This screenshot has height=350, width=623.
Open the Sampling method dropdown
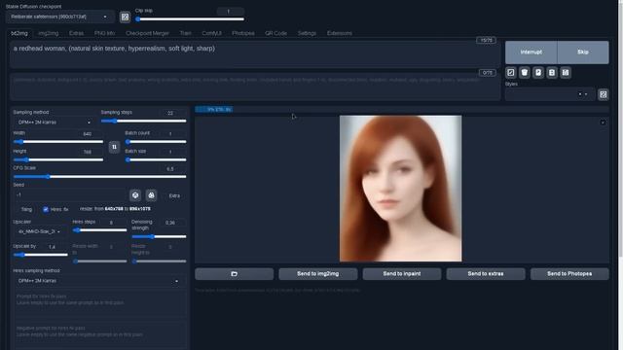[x=55, y=122]
